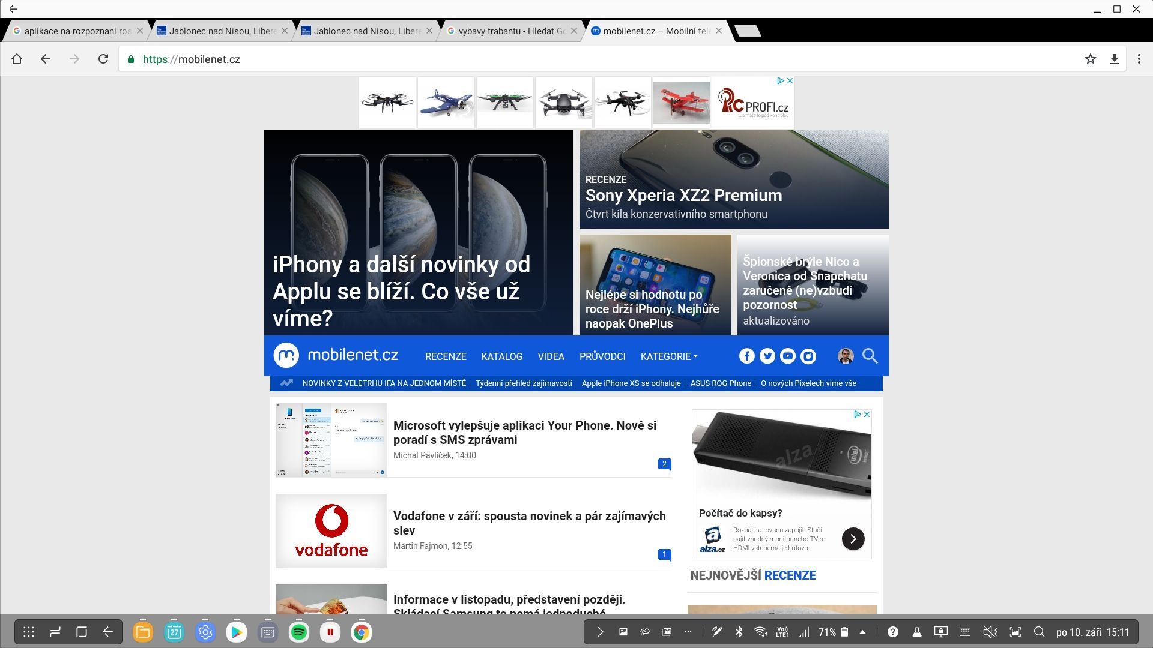Open RECENZE in site navigation
The width and height of the screenshot is (1153, 648).
(445, 356)
